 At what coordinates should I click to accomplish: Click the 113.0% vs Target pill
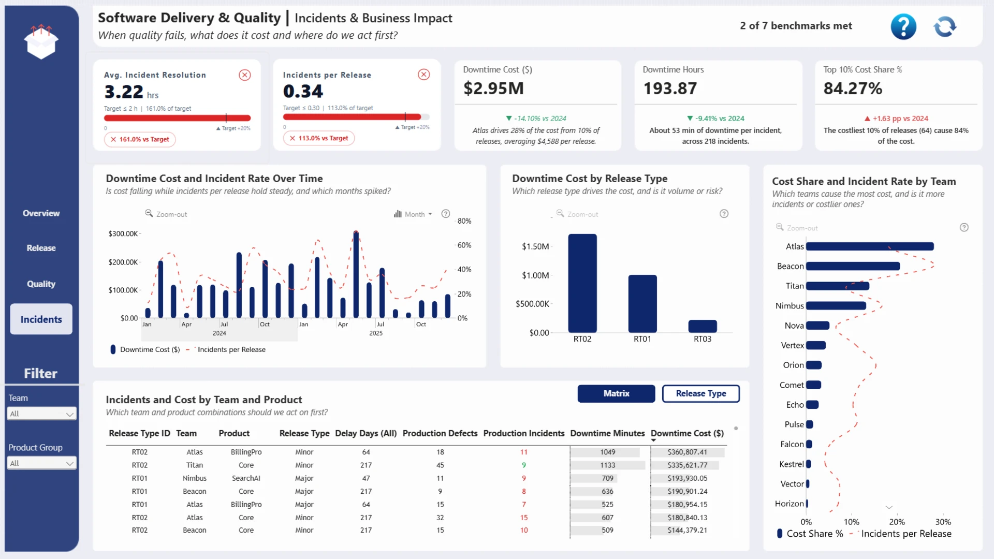(319, 138)
